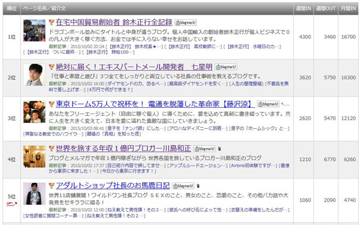
Task: Open the article link 女性読者に質問コーナー第…
Action: 53,216
